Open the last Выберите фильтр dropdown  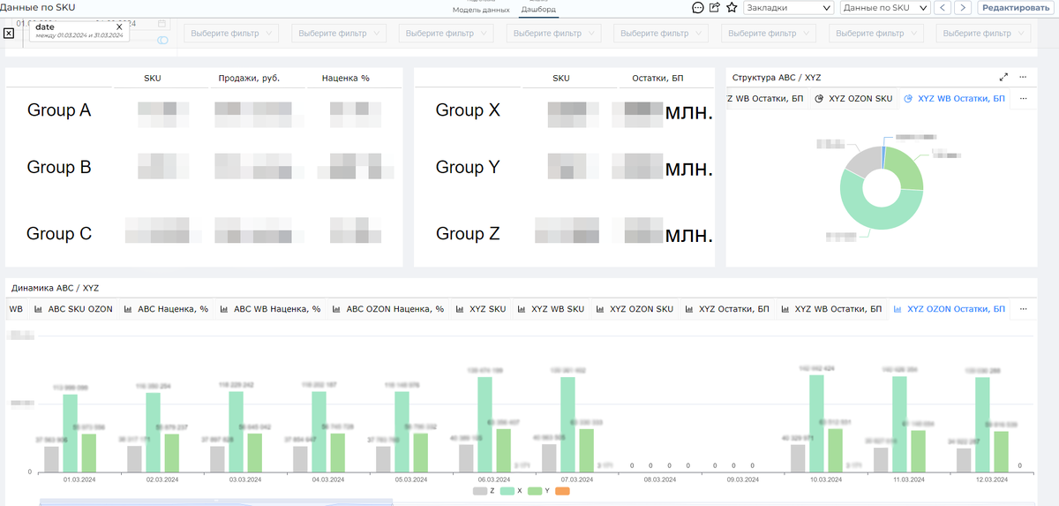[x=984, y=34]
